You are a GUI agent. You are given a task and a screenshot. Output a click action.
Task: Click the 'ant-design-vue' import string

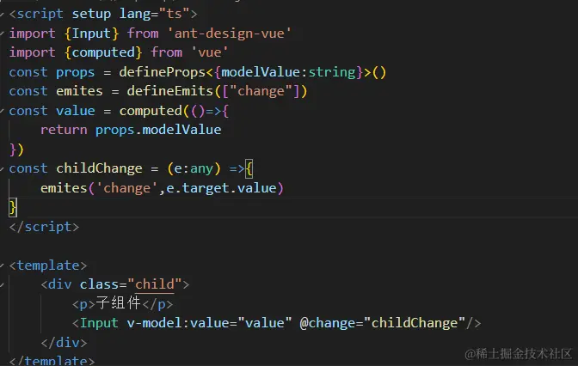coord(230,34)
